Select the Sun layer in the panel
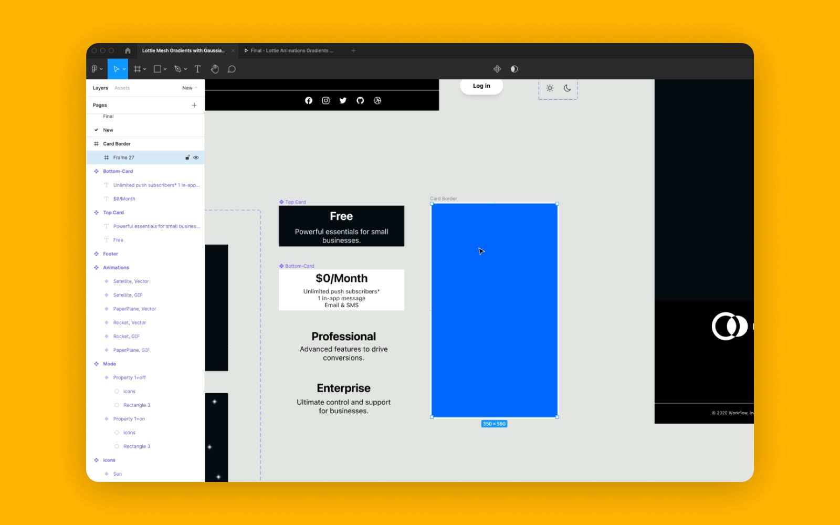Screen dimensions: 840x525 (x=118, y=474)
